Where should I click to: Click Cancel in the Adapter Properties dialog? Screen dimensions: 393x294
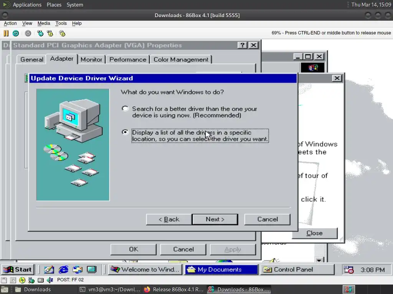[x=183, y=249]
